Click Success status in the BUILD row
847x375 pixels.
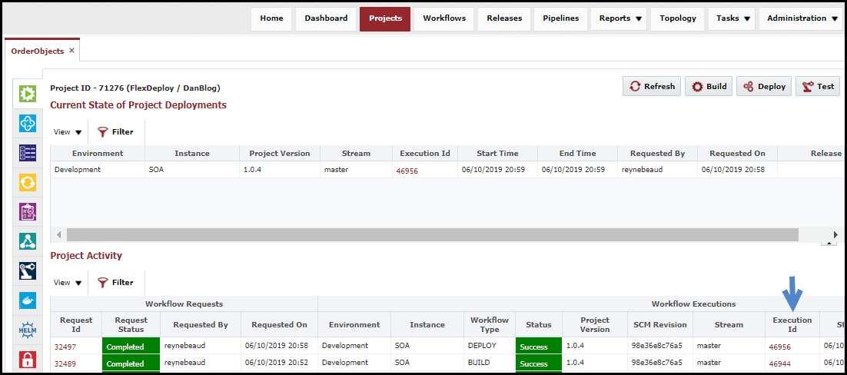pyautogui.click(x=539, y=363)
